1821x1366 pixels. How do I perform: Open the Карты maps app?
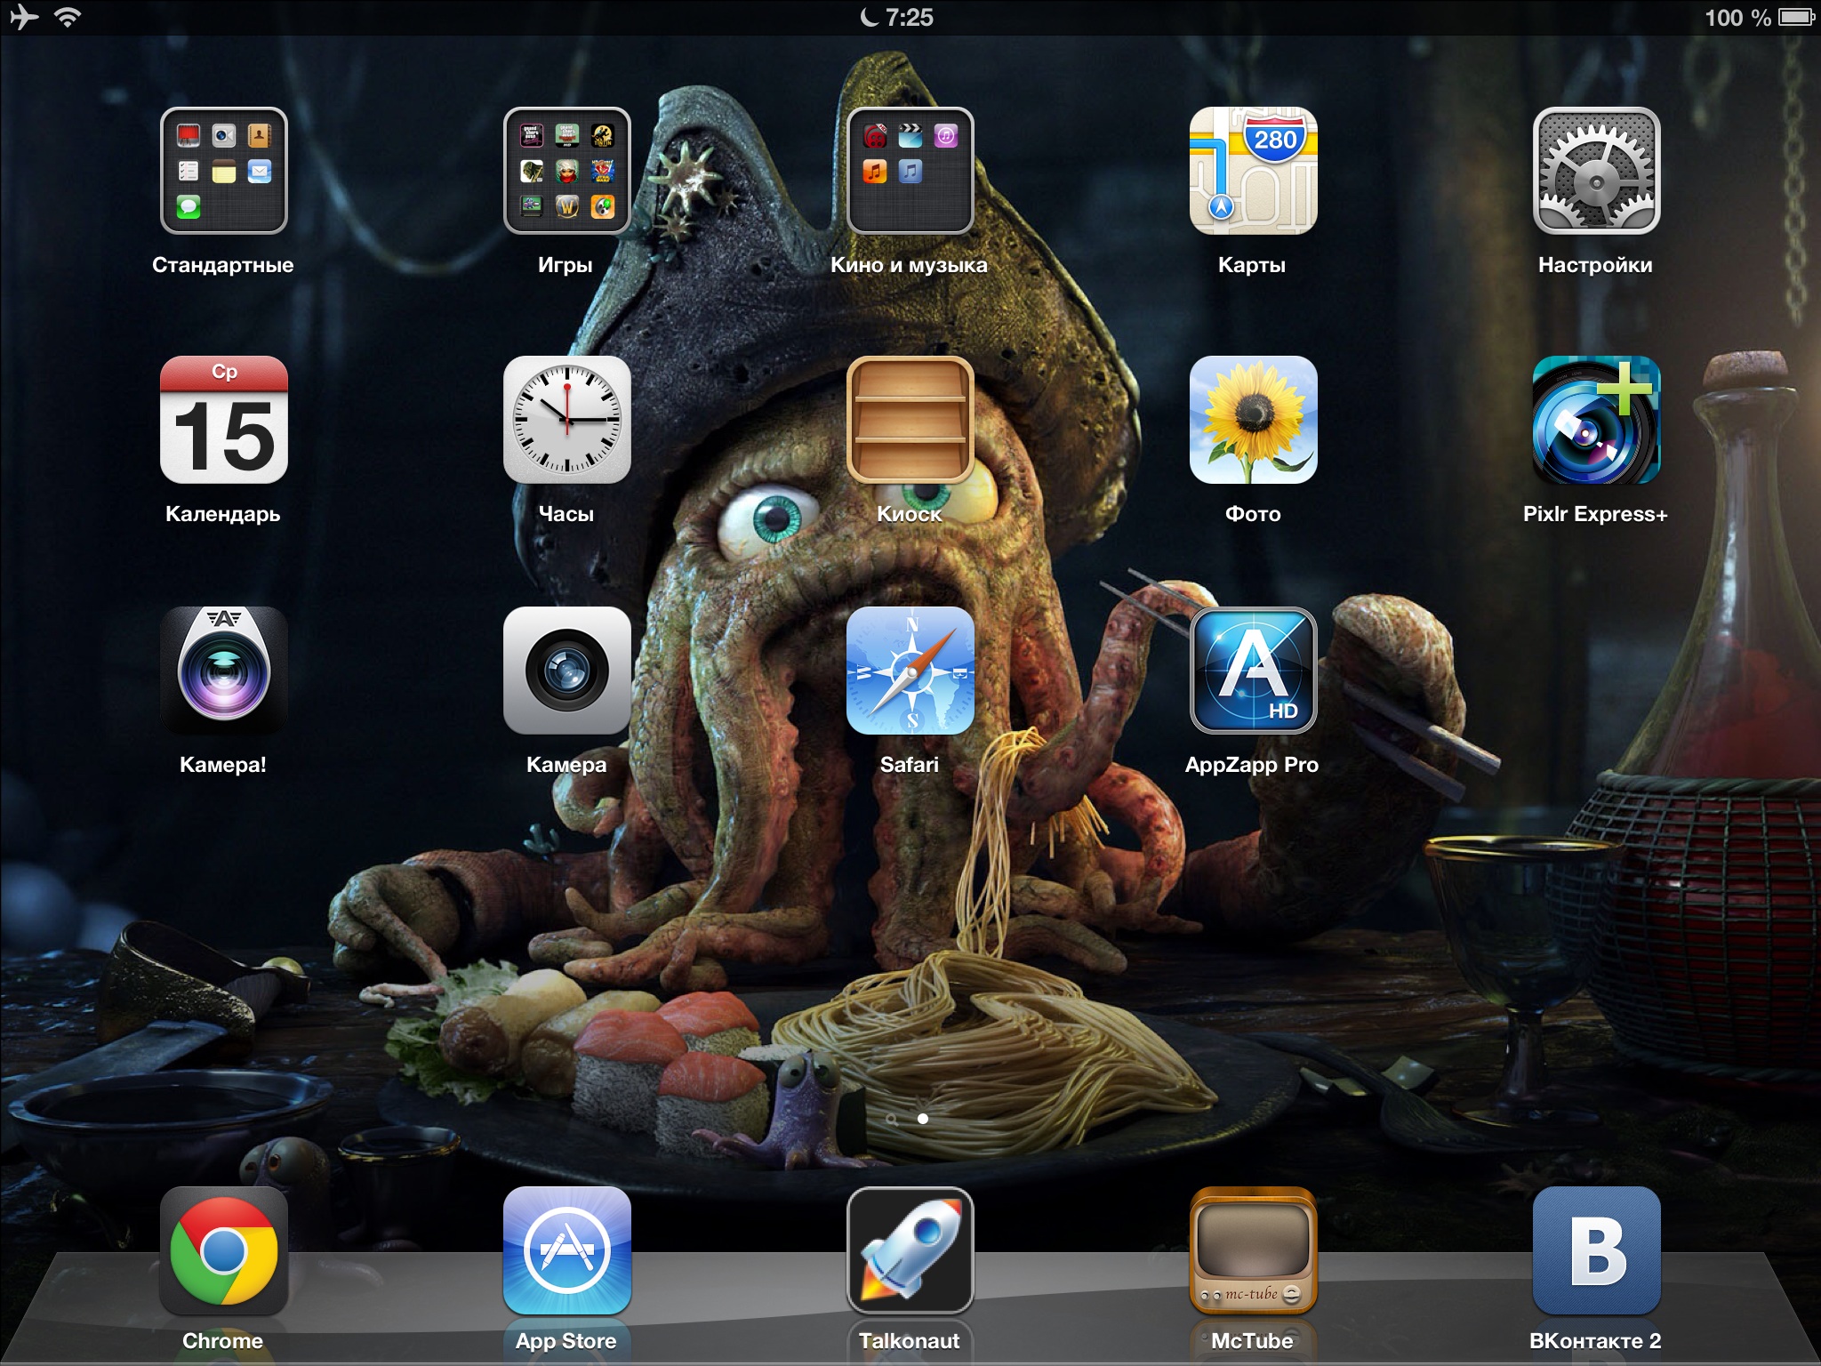pos(1253,171)
